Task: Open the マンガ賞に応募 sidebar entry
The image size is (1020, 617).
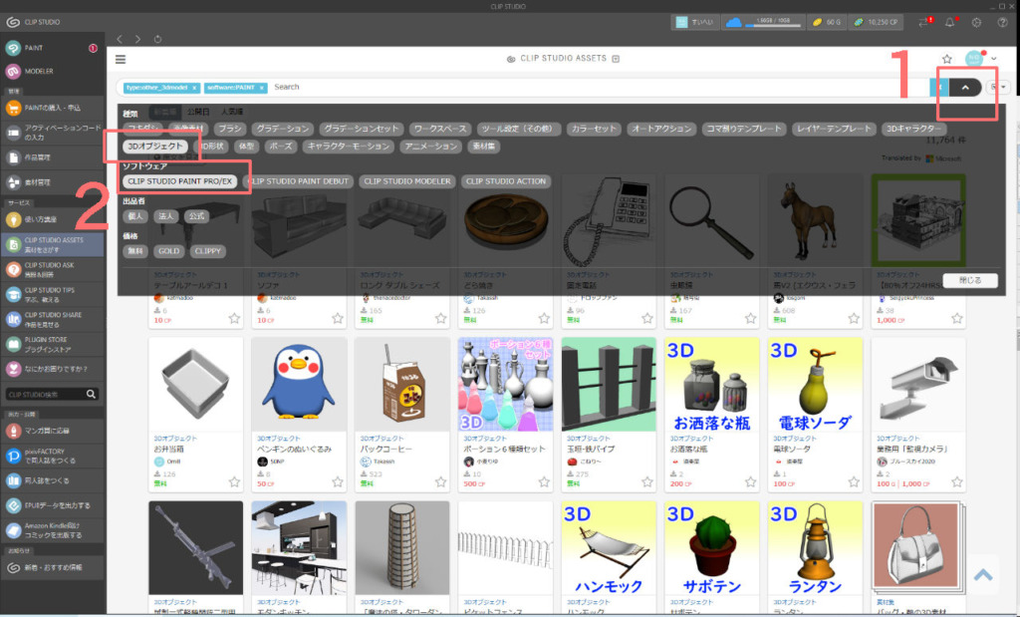Action: pos(52,431)
